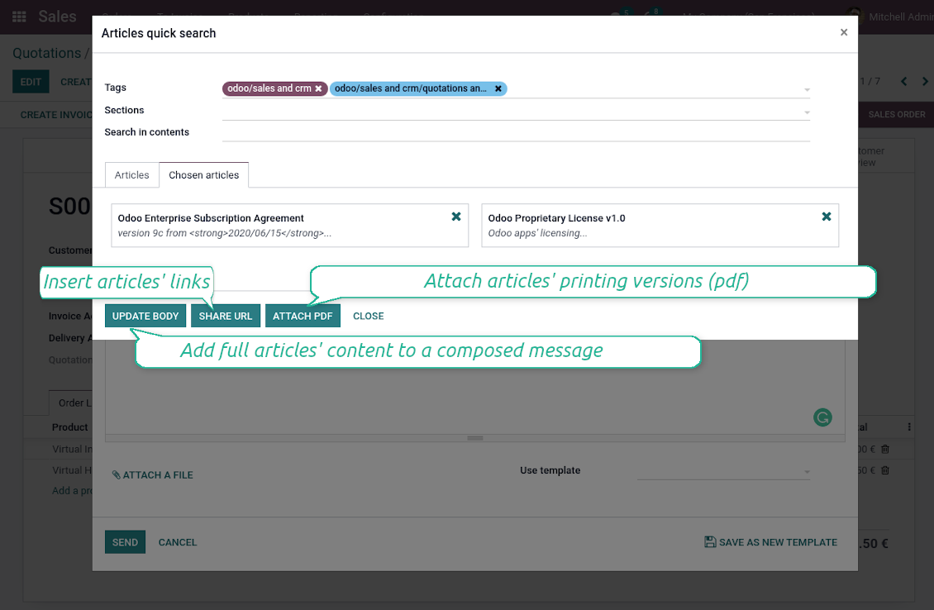Delete second order line with trash icon
Screen dimensions: 934x610
pyautogui.click(x=885, y=470)
